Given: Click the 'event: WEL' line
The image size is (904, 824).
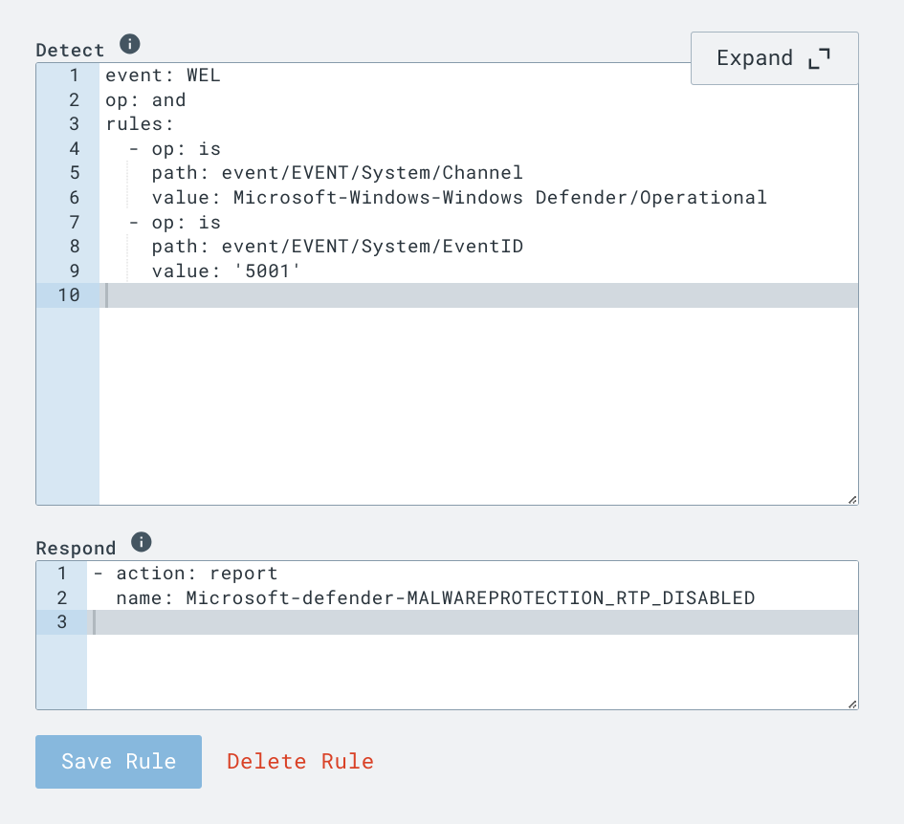Looking at the screenshot, I should tap(163, 76).
